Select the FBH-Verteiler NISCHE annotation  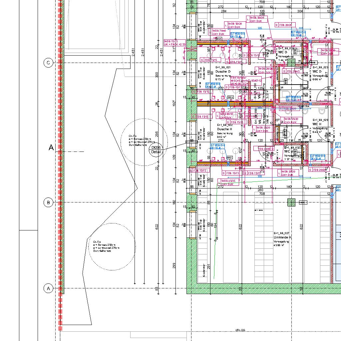246,81
